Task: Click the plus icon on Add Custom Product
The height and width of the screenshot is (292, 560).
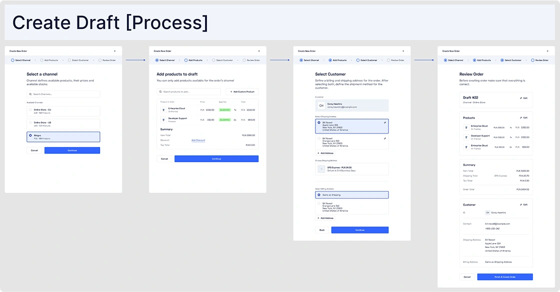Action: click(231, 91)
